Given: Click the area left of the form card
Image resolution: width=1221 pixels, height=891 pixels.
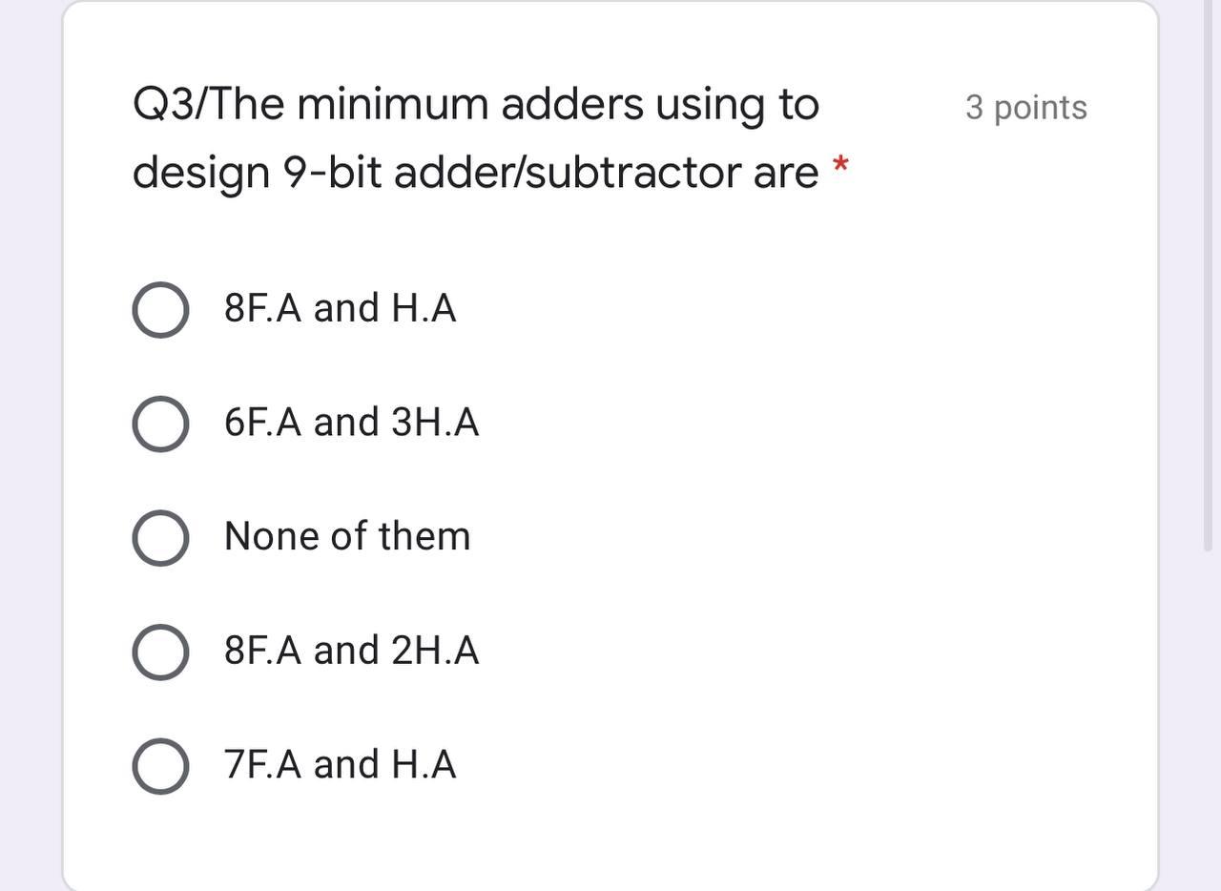Looking at the screenshot, I should click(x=29, y=445).
